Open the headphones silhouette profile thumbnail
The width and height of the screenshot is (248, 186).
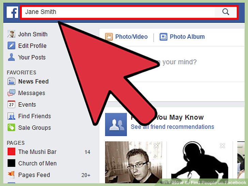[200, 162]
